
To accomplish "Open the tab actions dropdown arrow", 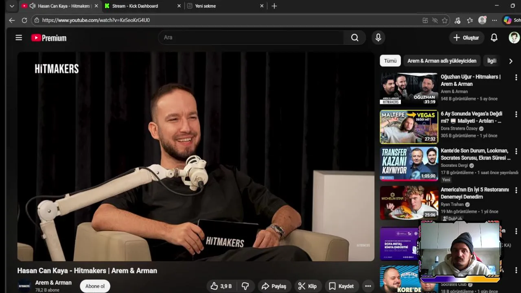I will 12,6.
